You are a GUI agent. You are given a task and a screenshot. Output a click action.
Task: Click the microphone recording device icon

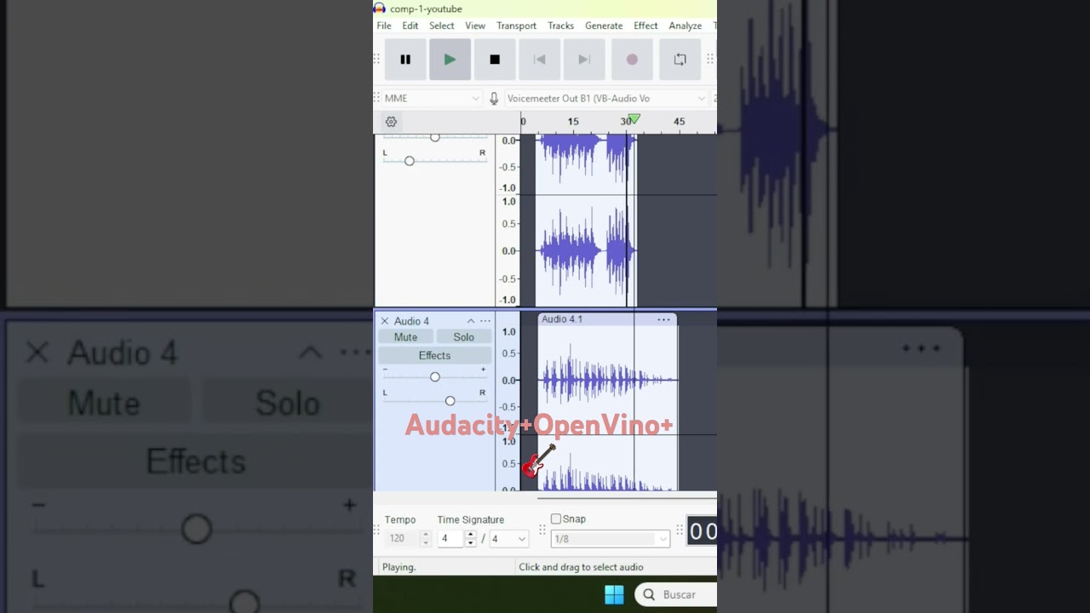(x=494, y=99)
